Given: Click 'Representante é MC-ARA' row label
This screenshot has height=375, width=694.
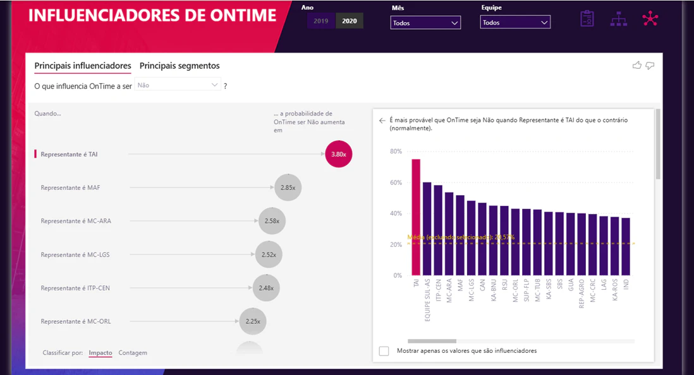Looking at the screenshot, I should click(76, 221).
